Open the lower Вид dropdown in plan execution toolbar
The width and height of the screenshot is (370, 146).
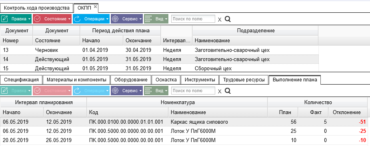pyautogui.click(x=156, y=91)
